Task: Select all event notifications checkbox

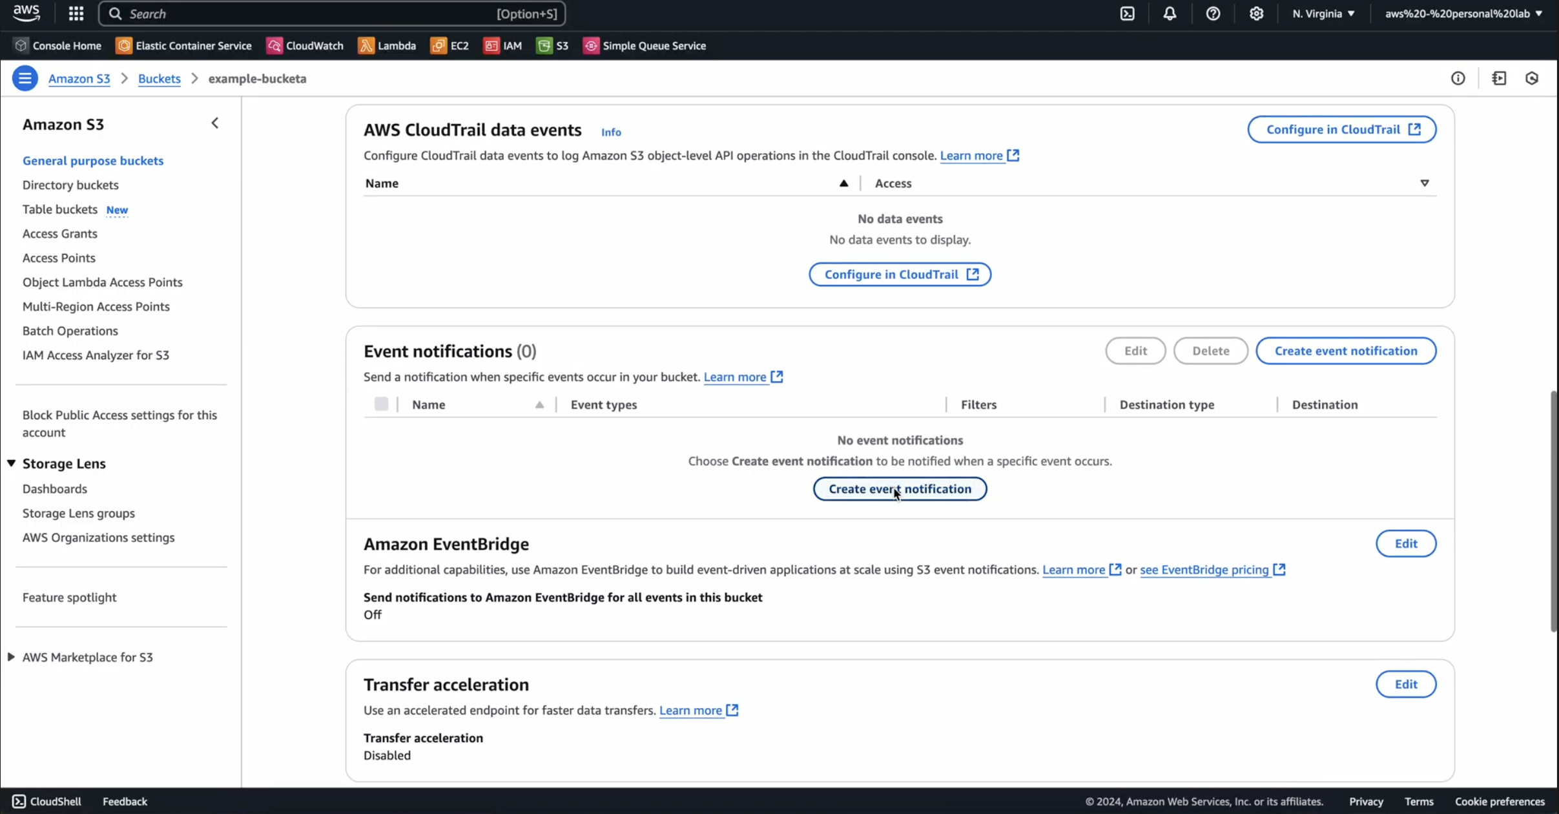Action: 381,404
